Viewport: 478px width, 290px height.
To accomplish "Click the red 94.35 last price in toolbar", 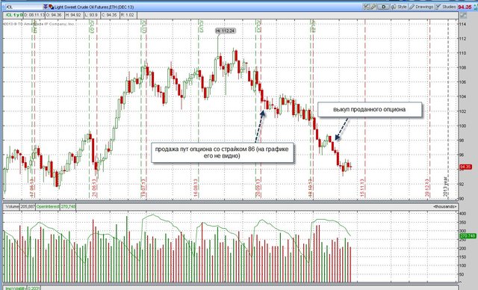I will [x=465, y=7].
